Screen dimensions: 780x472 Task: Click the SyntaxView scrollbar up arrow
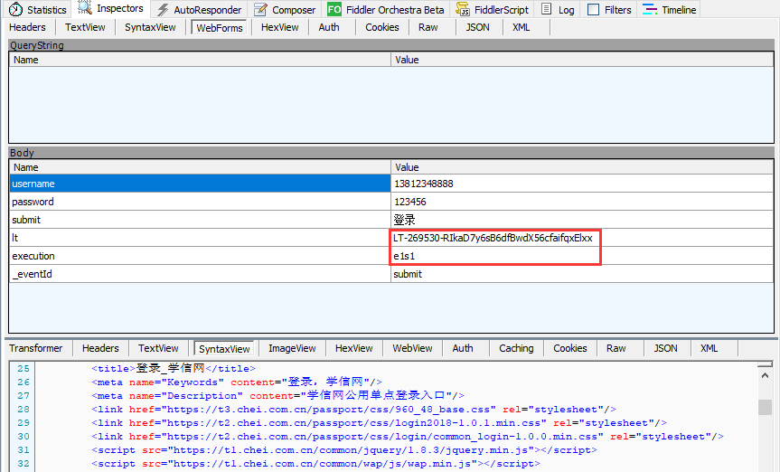[x=765, y=374]
